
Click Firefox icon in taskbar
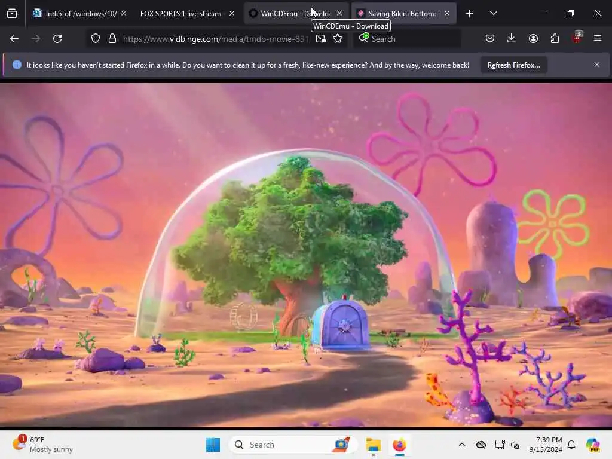tap(399, 445)
